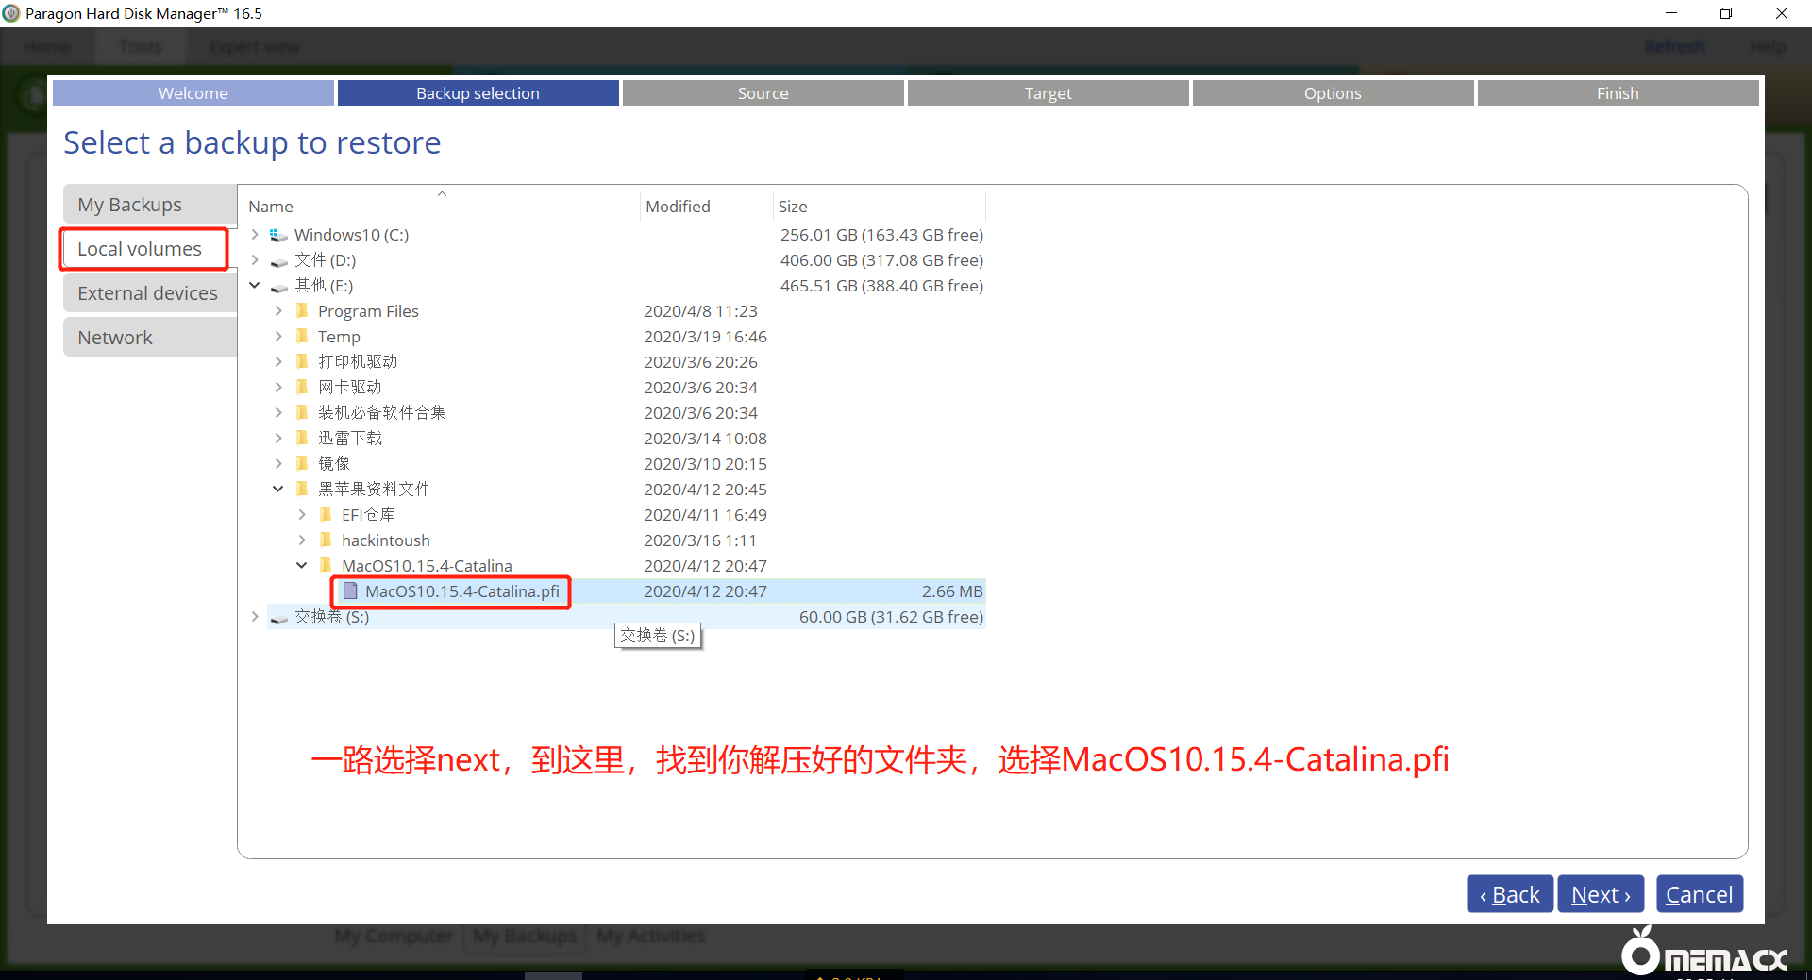Collapse the 其他 (E:) drive node
1812x980 pixels.
click(x=255, y=285)
